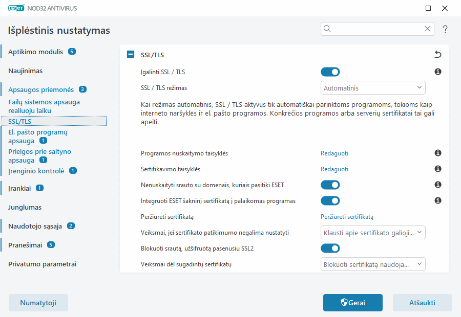
Task: Open the Veiksmai dėl sugadintų sertifikatų dropdown
Action: [373, 264]
